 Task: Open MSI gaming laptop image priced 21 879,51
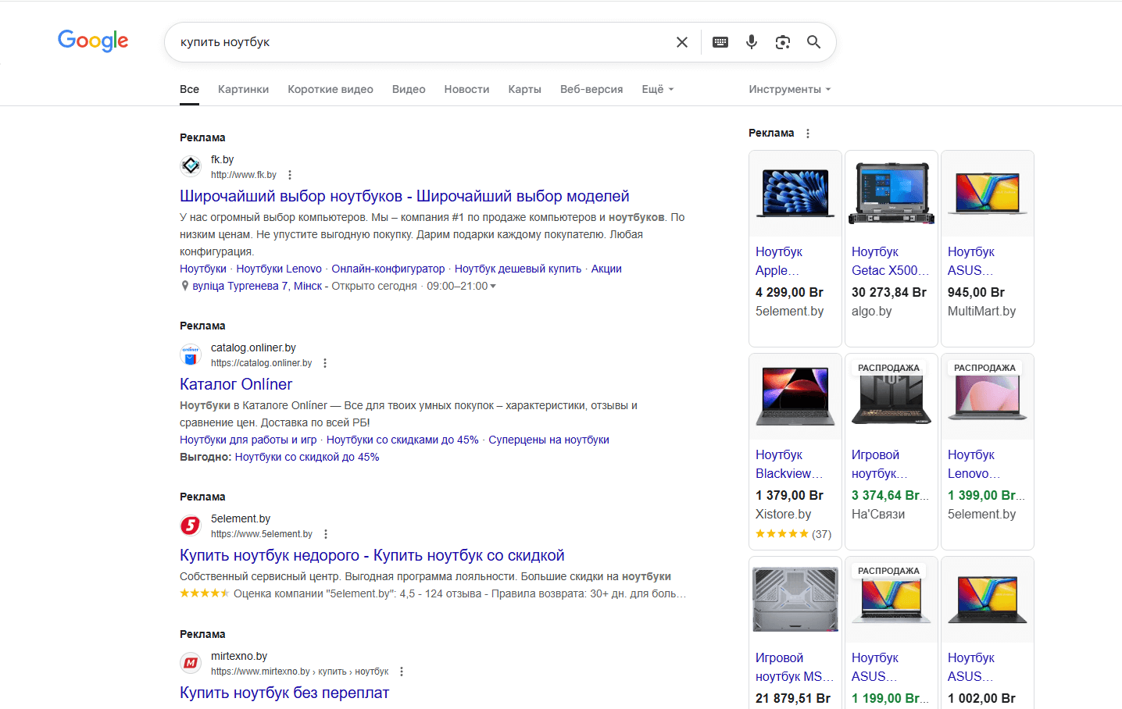(x=795, y=600)
